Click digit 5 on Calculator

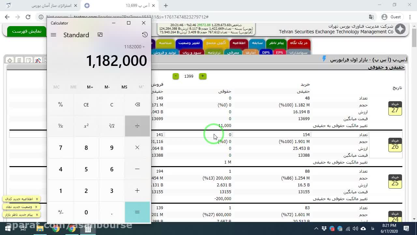point(86,169)
